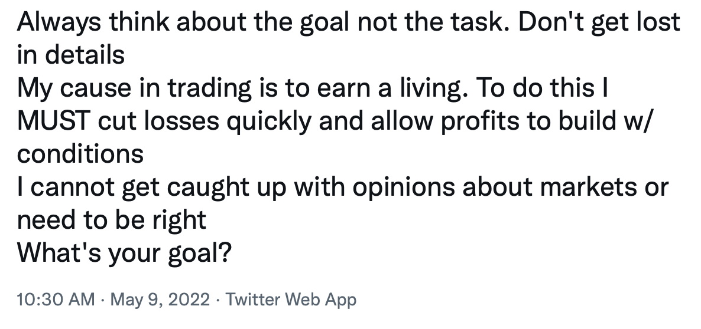701x329 pixels.
Task: Click the text 'need to be right'
Action: [111, 220]
